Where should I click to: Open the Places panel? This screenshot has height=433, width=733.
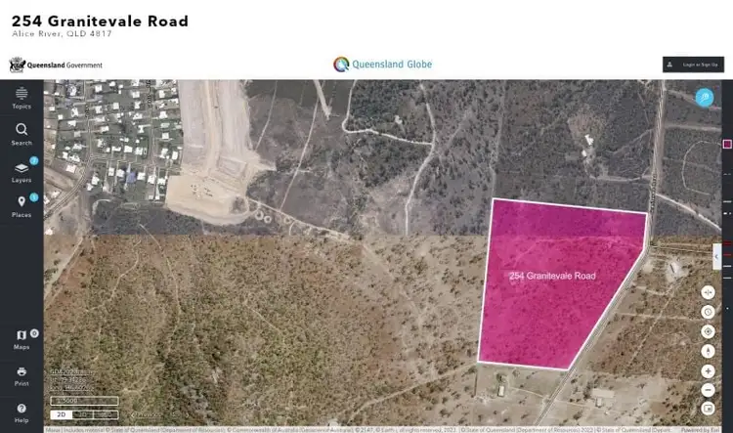tap(22, 207)
